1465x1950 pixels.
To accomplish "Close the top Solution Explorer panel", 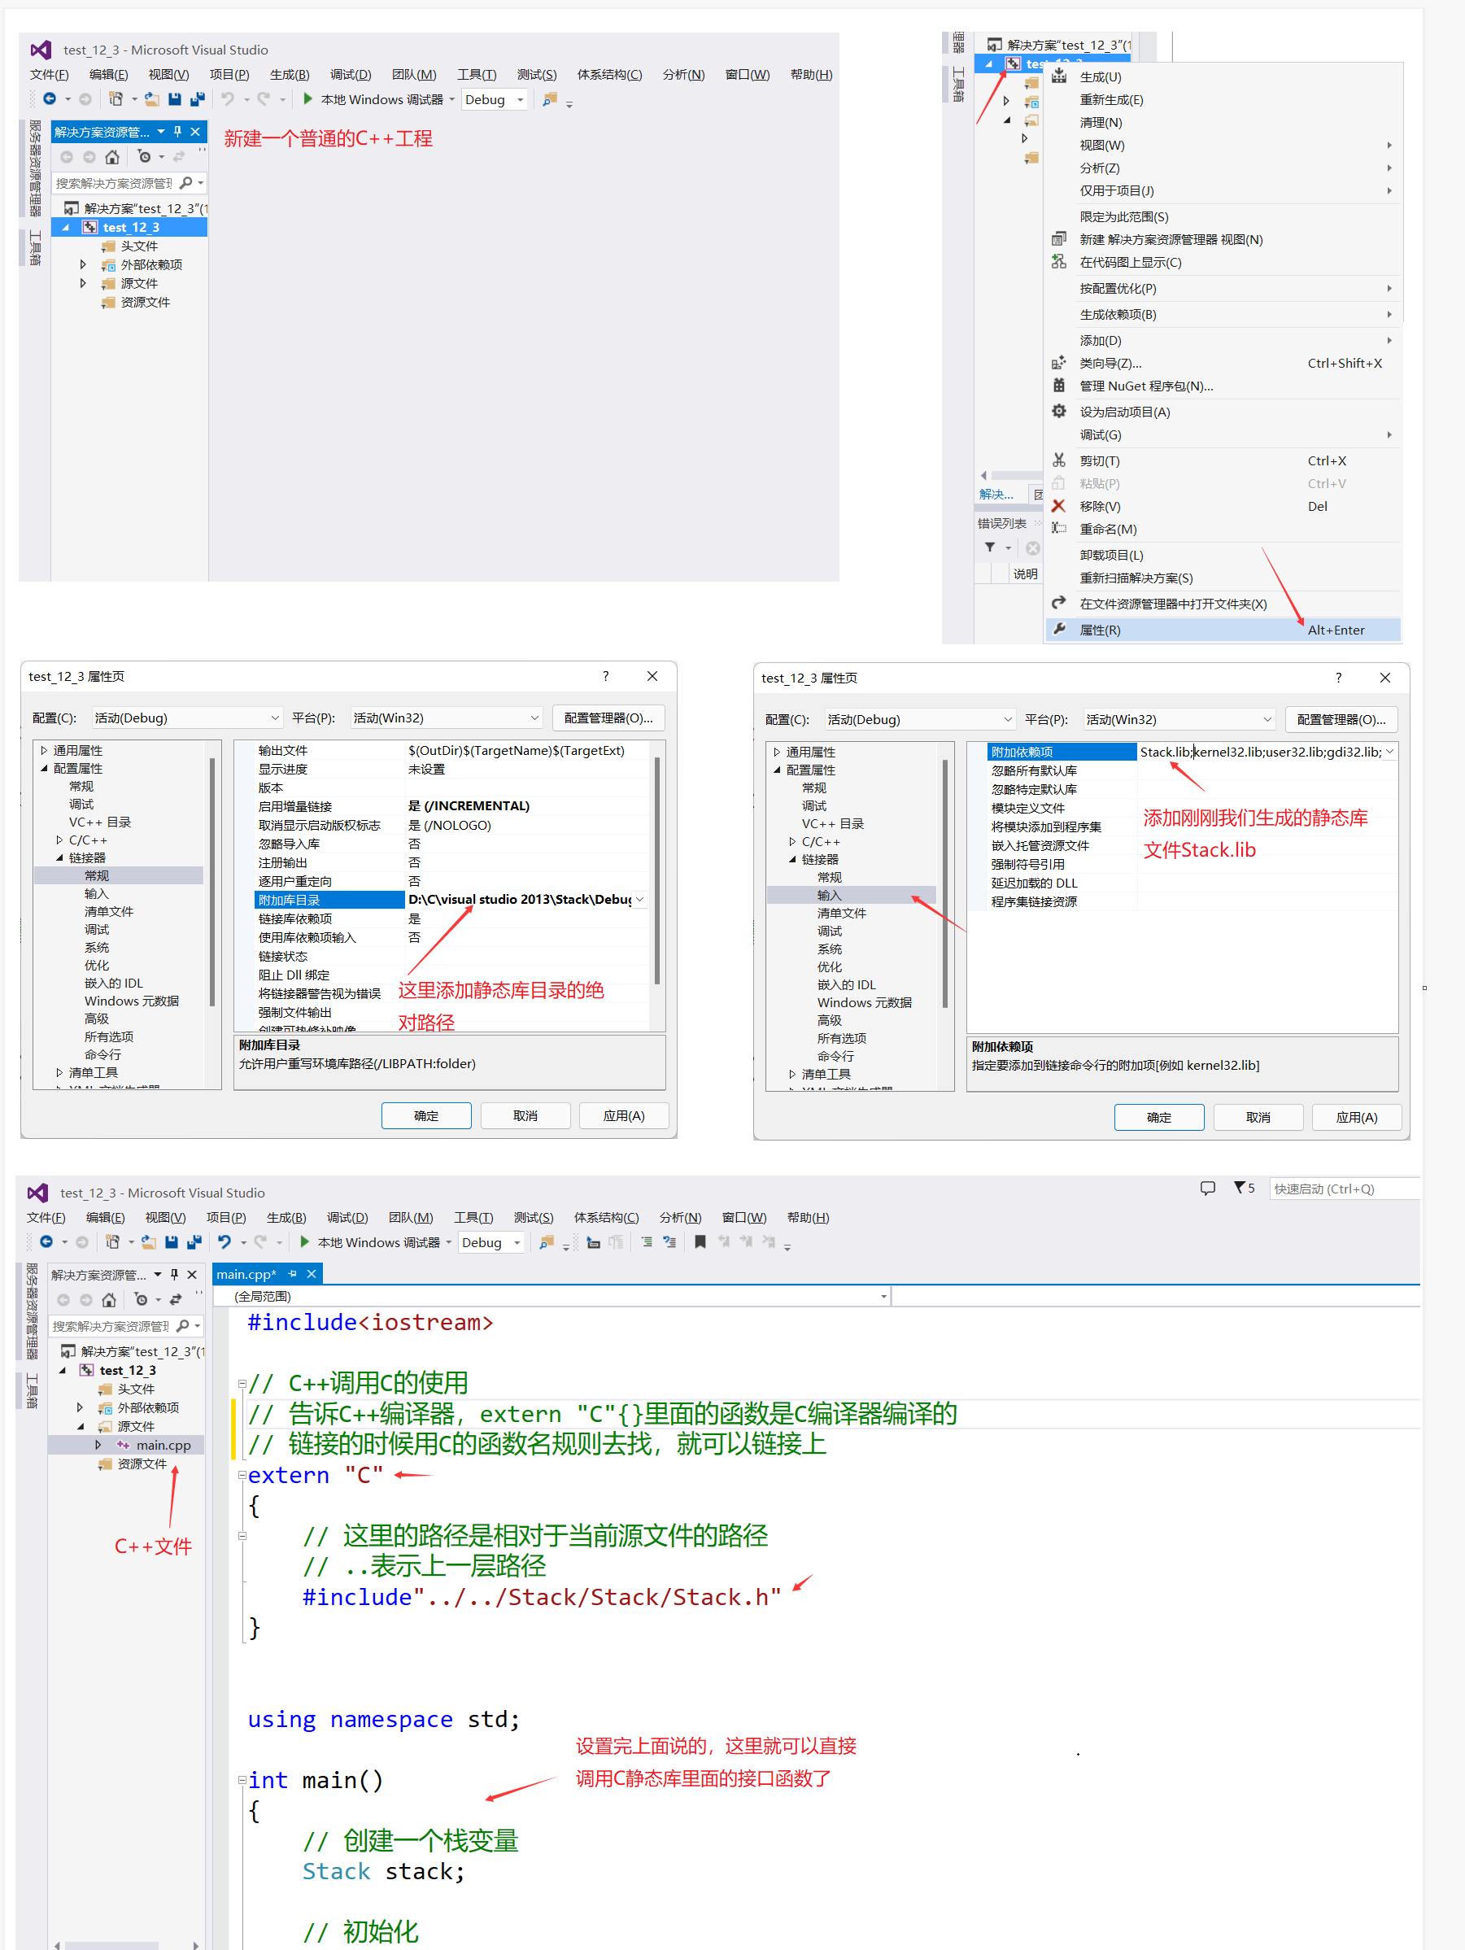I will pyautogui.click(x=196, y=131).
